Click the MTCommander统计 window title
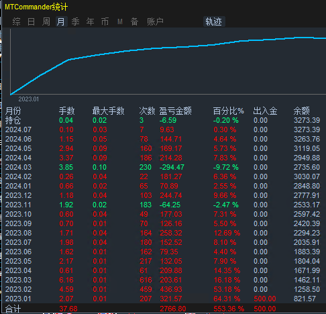The width and height of the screenshot is (326, 314). point(36,7)
